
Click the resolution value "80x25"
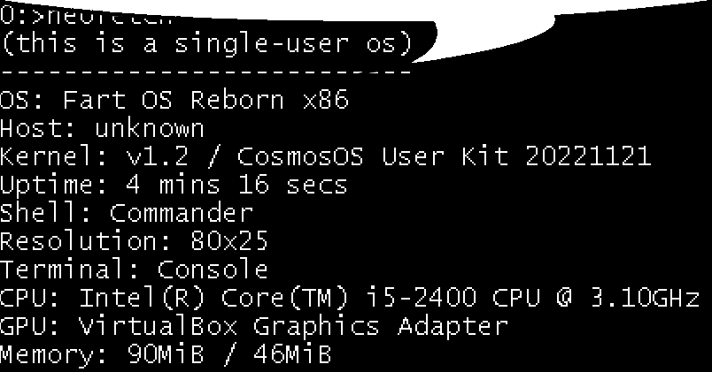(x=229, y=240)
